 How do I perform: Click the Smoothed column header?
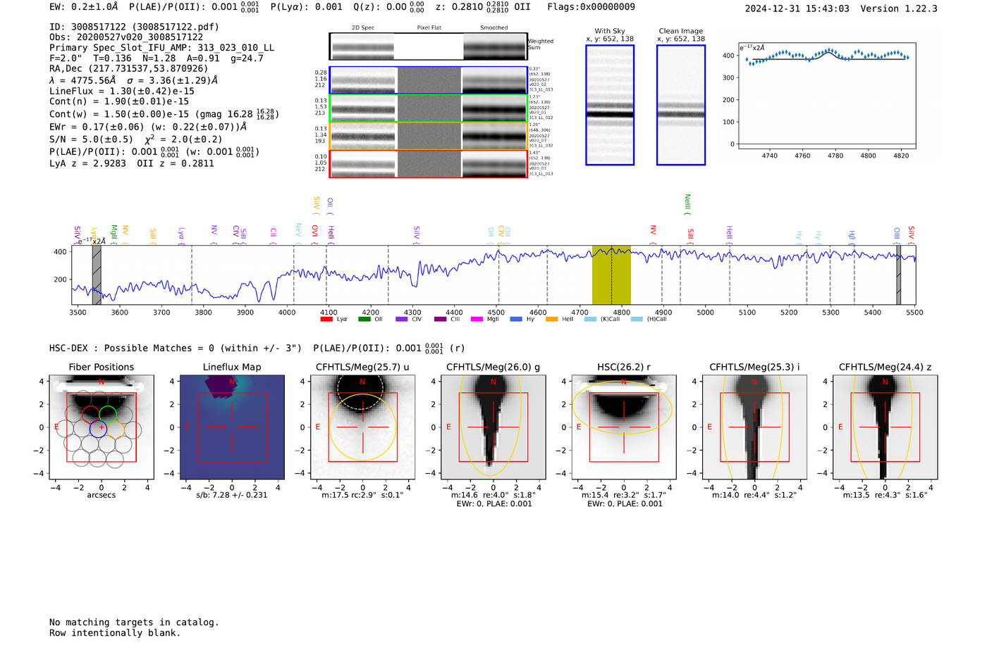click(494, 28)
